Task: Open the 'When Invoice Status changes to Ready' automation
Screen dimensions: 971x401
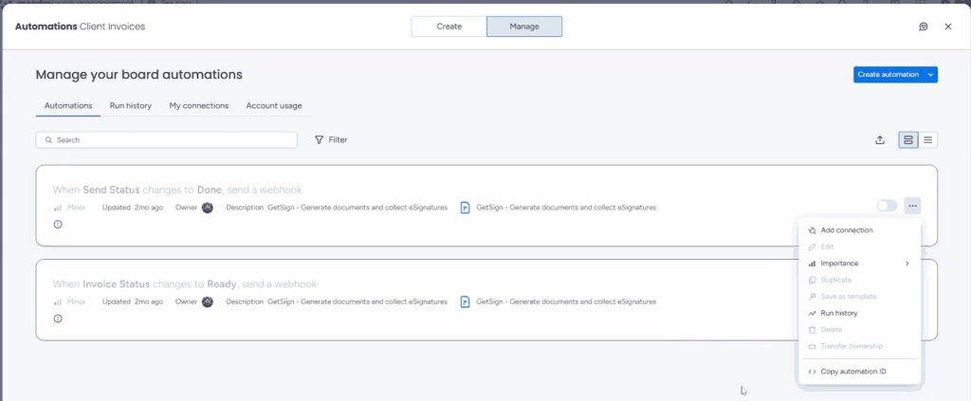Action: tap(185, 284)
